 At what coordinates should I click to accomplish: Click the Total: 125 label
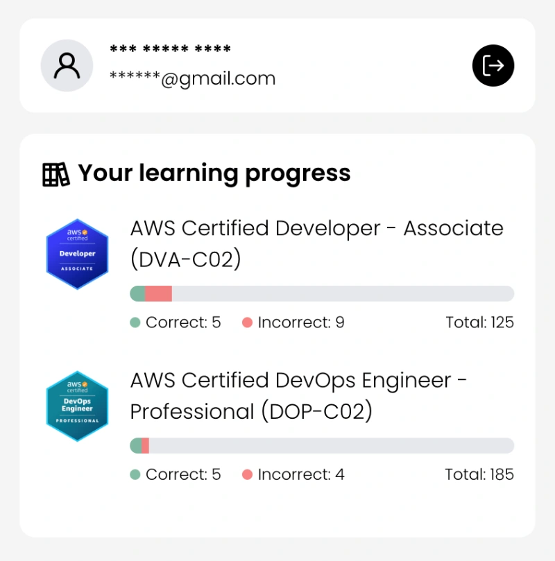click(x=479, y=322)
